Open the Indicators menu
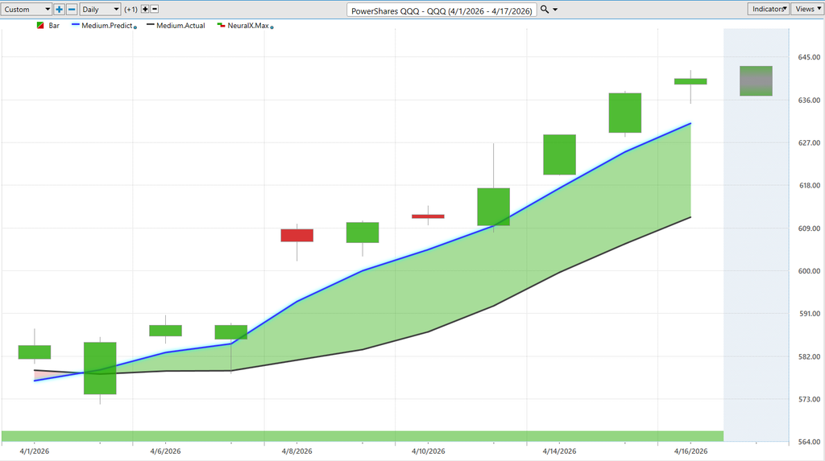825x461 pixels. [768, 9]
